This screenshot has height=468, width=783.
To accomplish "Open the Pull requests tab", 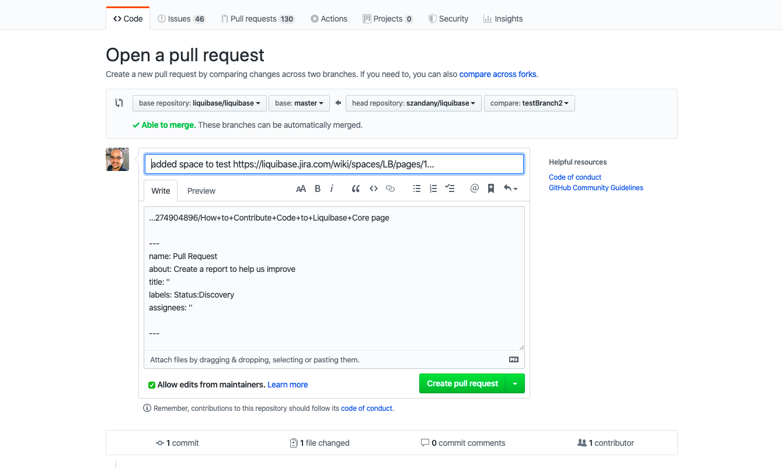I will click(257, 18).
